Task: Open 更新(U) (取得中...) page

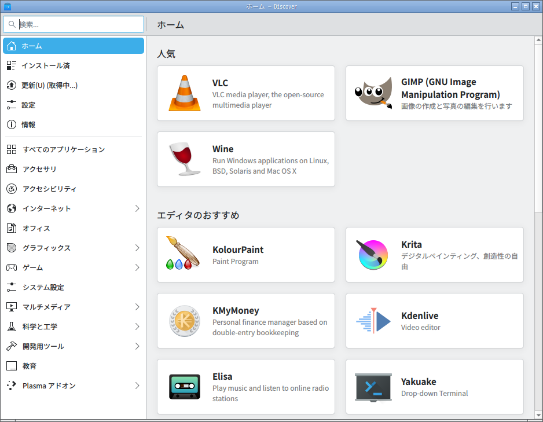Action: [x=74, y=85]
